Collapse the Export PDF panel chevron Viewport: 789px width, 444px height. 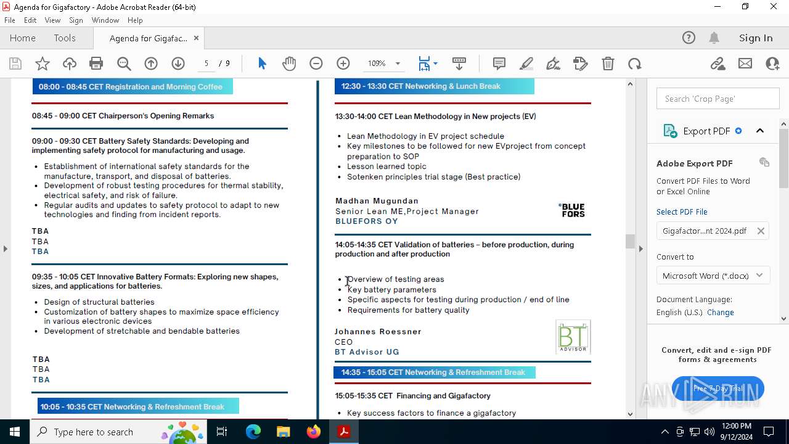760,131
